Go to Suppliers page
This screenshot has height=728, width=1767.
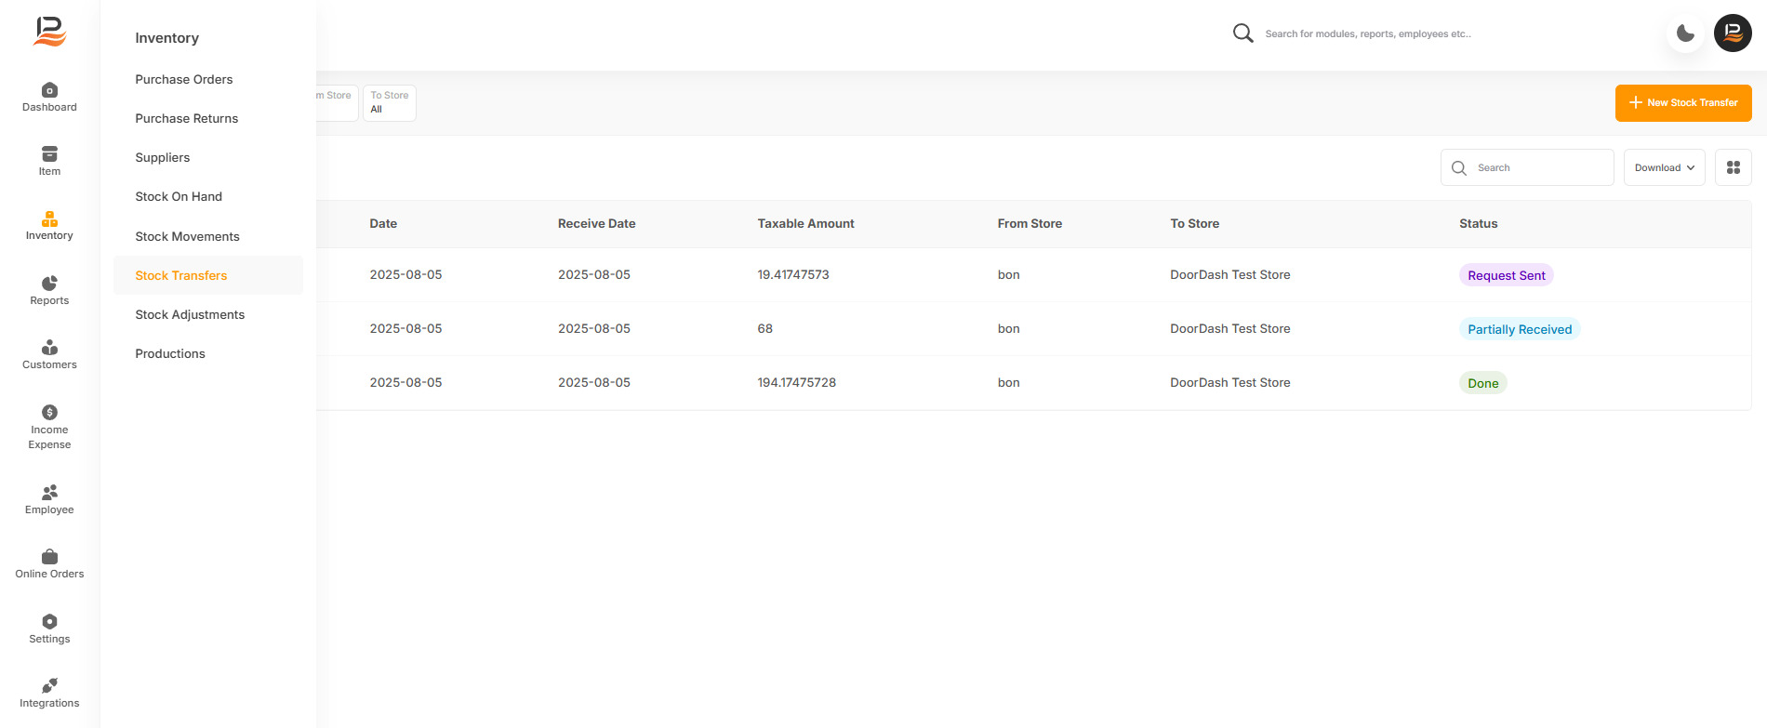(162, 157)
